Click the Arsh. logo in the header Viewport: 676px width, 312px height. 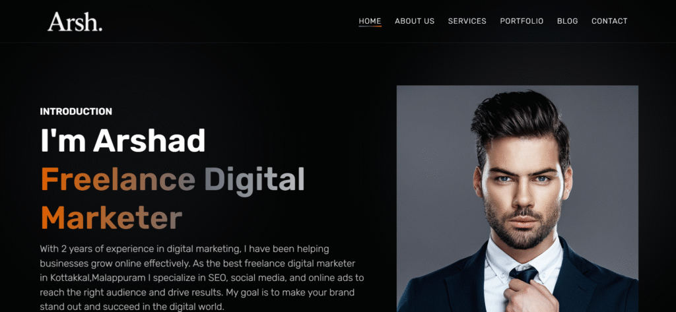[75, 22]
